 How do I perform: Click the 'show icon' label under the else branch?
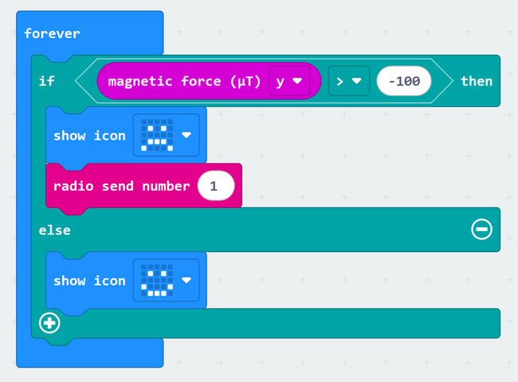tap(89, 281)
